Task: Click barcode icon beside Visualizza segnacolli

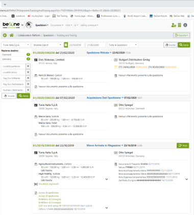Action: (36, 184)
